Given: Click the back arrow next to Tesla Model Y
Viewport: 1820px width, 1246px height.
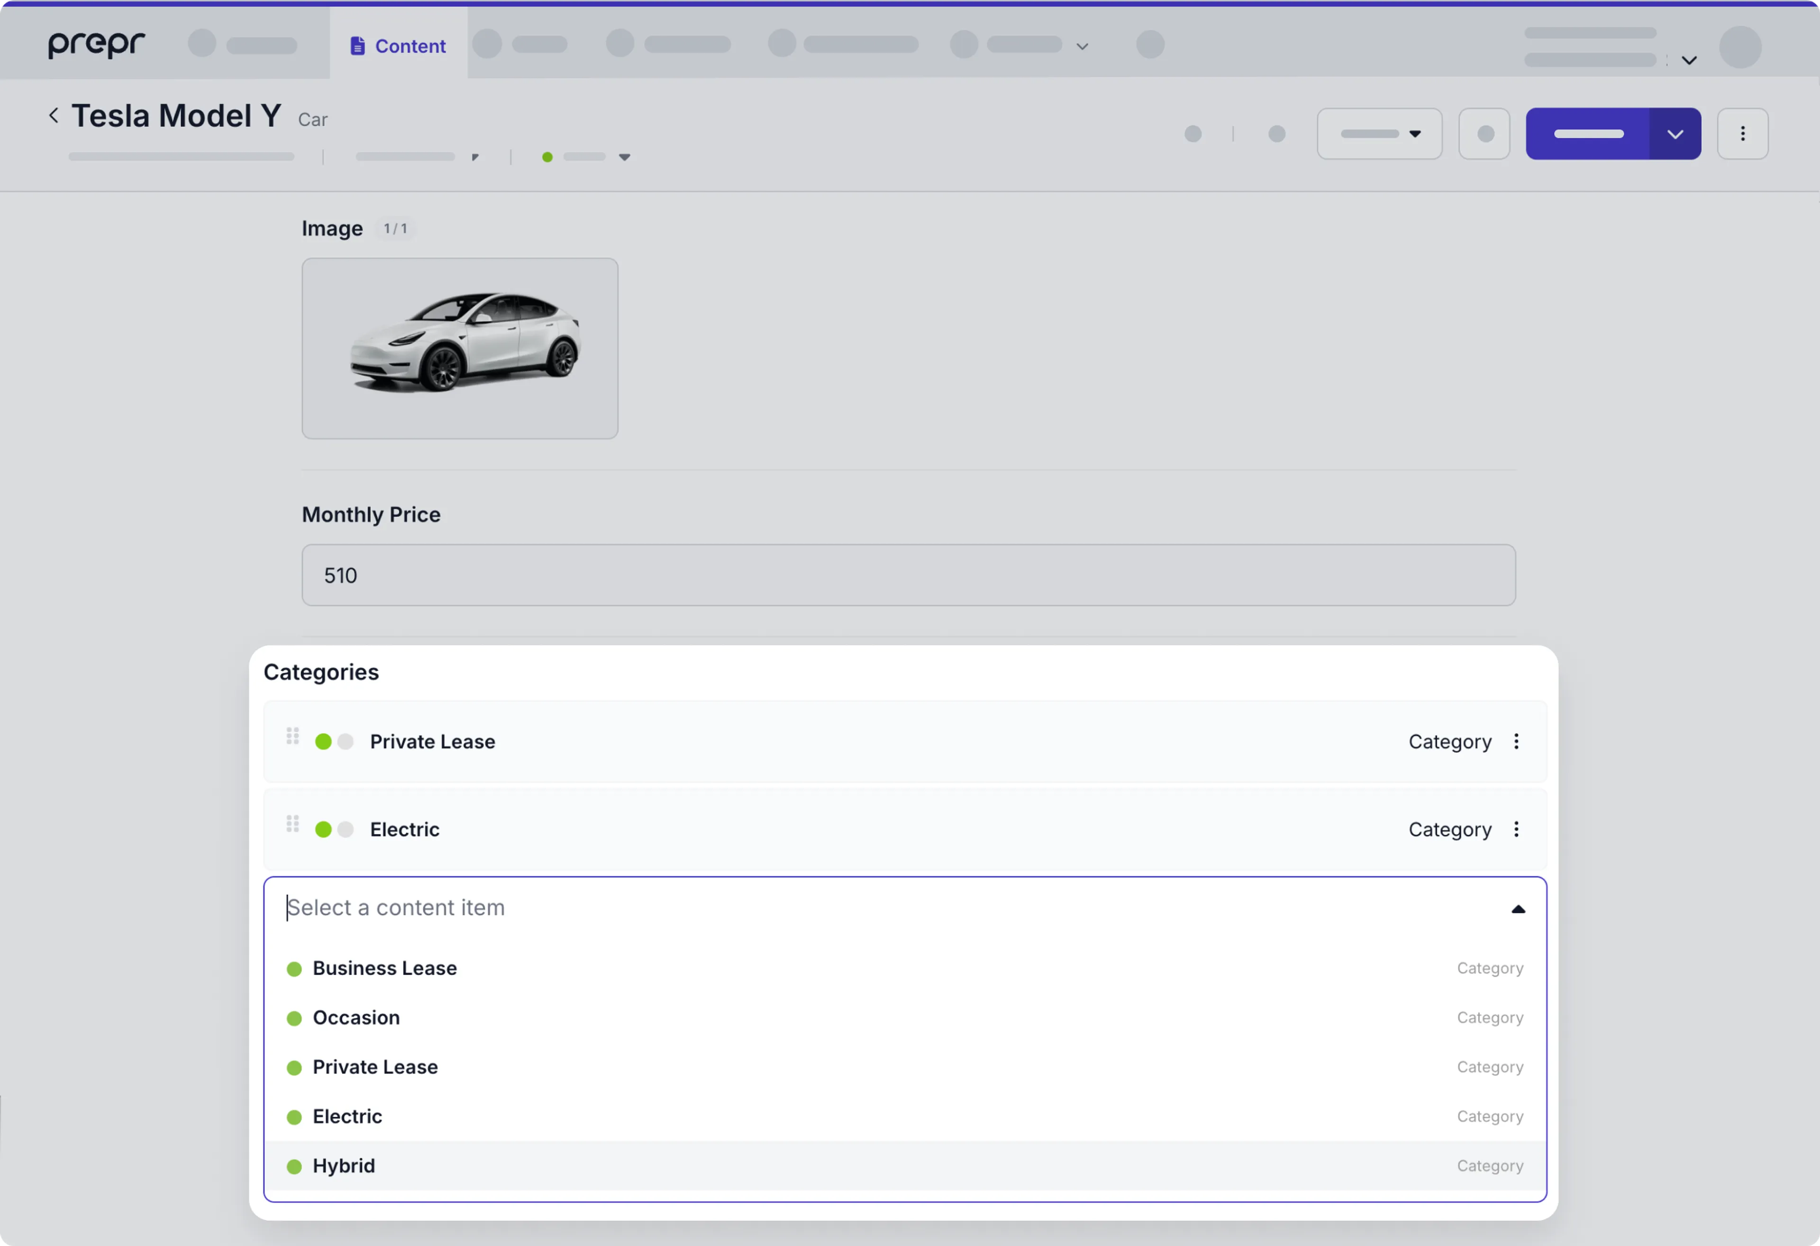Looking at the screenshot, I should click(x=53, y=114).
